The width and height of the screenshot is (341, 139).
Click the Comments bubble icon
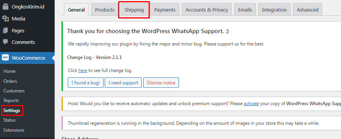[x=5, y=42]
